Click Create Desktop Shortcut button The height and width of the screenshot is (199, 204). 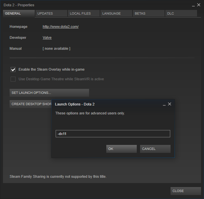click(x=30, y=104)
